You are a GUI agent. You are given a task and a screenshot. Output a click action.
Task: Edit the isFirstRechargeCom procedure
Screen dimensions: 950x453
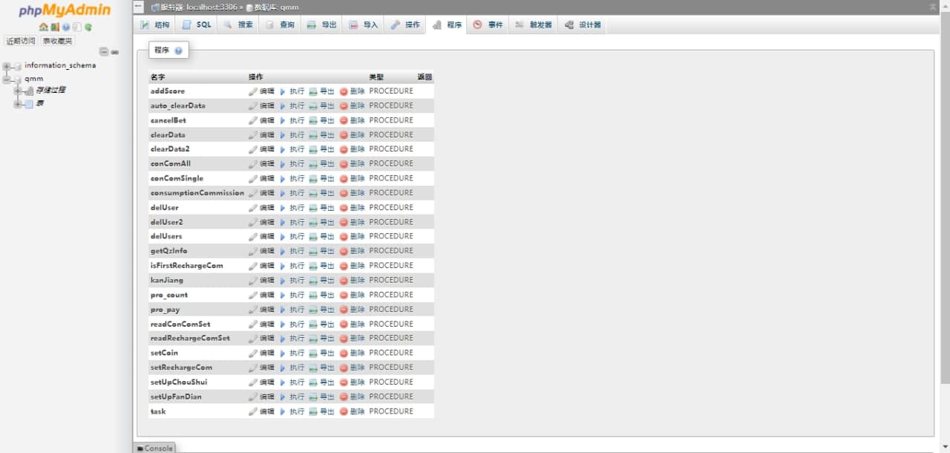pyautogui.click(x=261, y=266)
